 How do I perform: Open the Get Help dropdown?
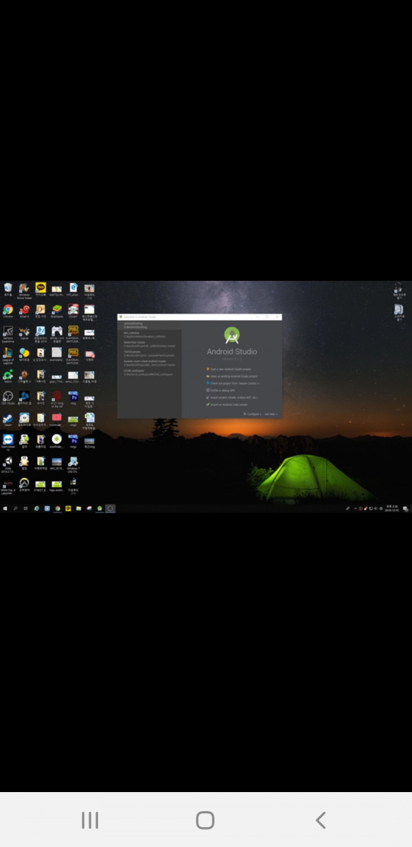pyautogui.click(x=271, y=414)
